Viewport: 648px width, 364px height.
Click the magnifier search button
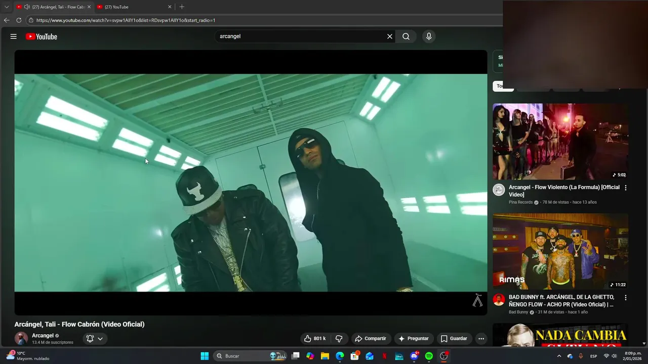406,36
